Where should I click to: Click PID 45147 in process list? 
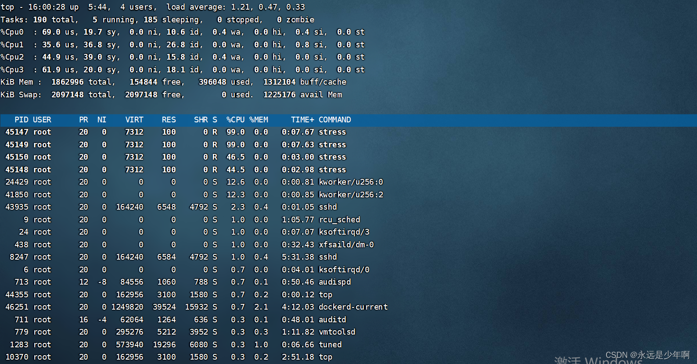[17, 132]
